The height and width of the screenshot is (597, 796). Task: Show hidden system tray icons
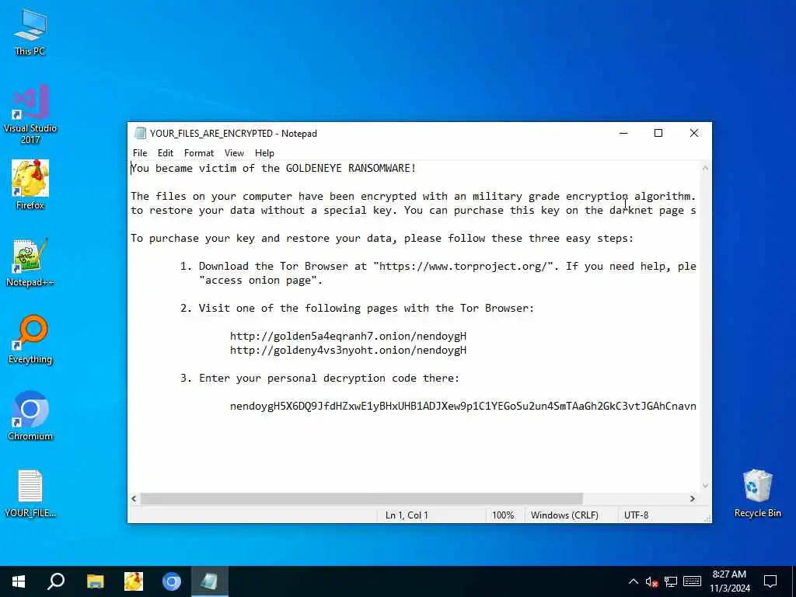[x=633, y=581]
